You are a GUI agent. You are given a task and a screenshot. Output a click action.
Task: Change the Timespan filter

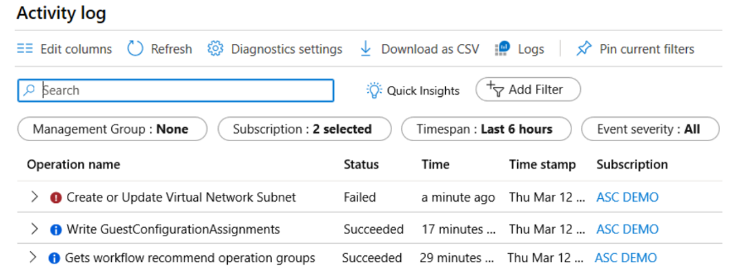[x=484, y=129]
